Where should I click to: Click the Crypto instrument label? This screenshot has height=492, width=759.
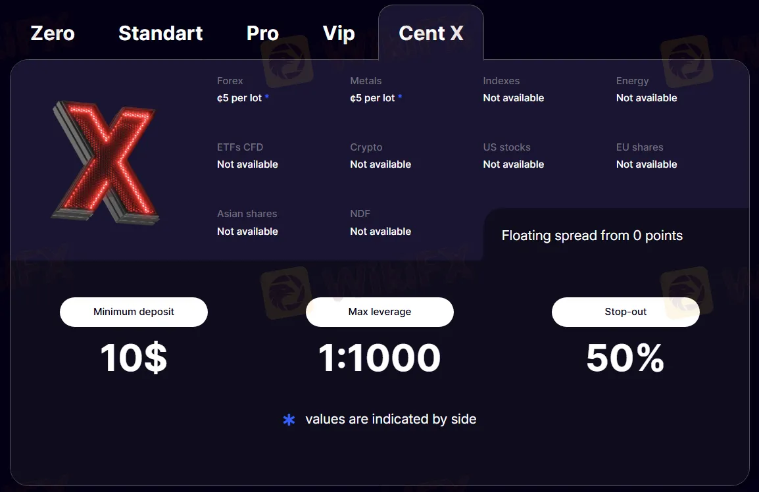pos(366,147)
